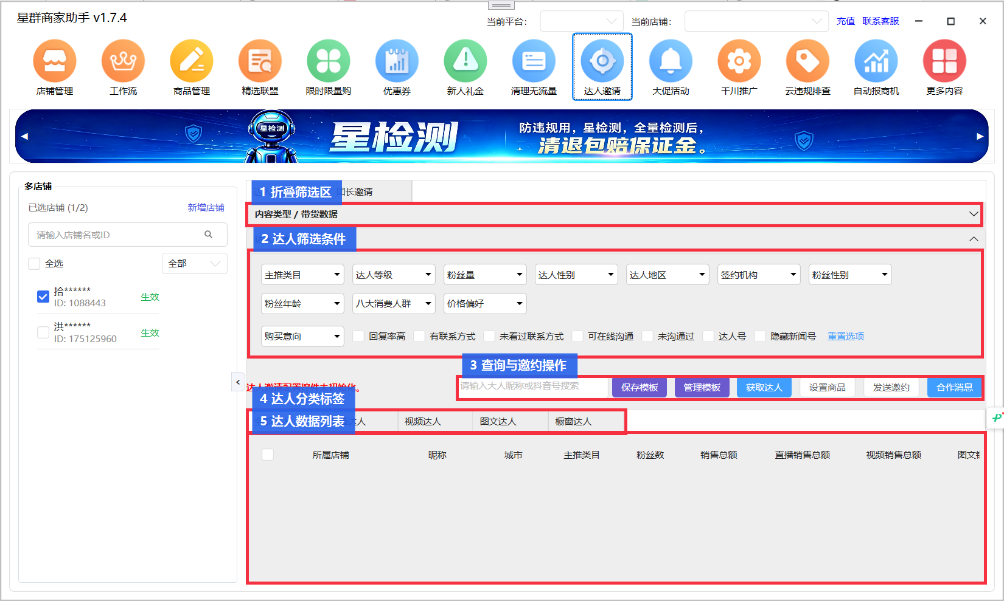This screenshot has height=601, width=1004.
Task: Enable the 达人号 checkbox
Action: 708,336
